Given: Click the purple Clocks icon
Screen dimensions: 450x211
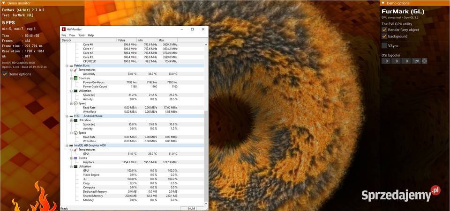Looking at the screenshot, I should tap(75, 158).
